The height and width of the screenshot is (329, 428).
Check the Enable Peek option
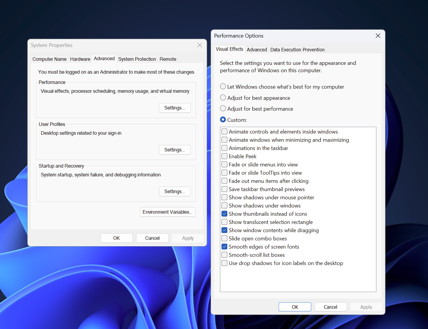(x=224, y=156)
